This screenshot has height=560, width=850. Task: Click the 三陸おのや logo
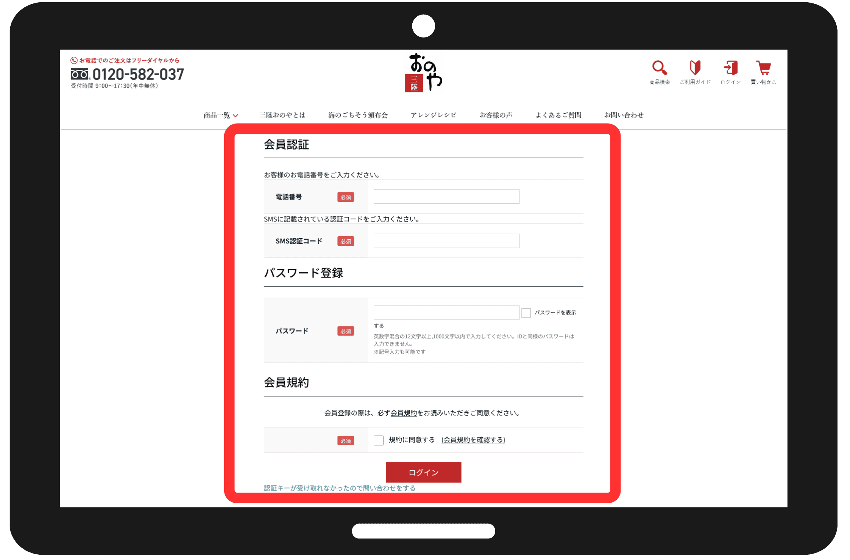pyautogui.click(x=424, y=72)
